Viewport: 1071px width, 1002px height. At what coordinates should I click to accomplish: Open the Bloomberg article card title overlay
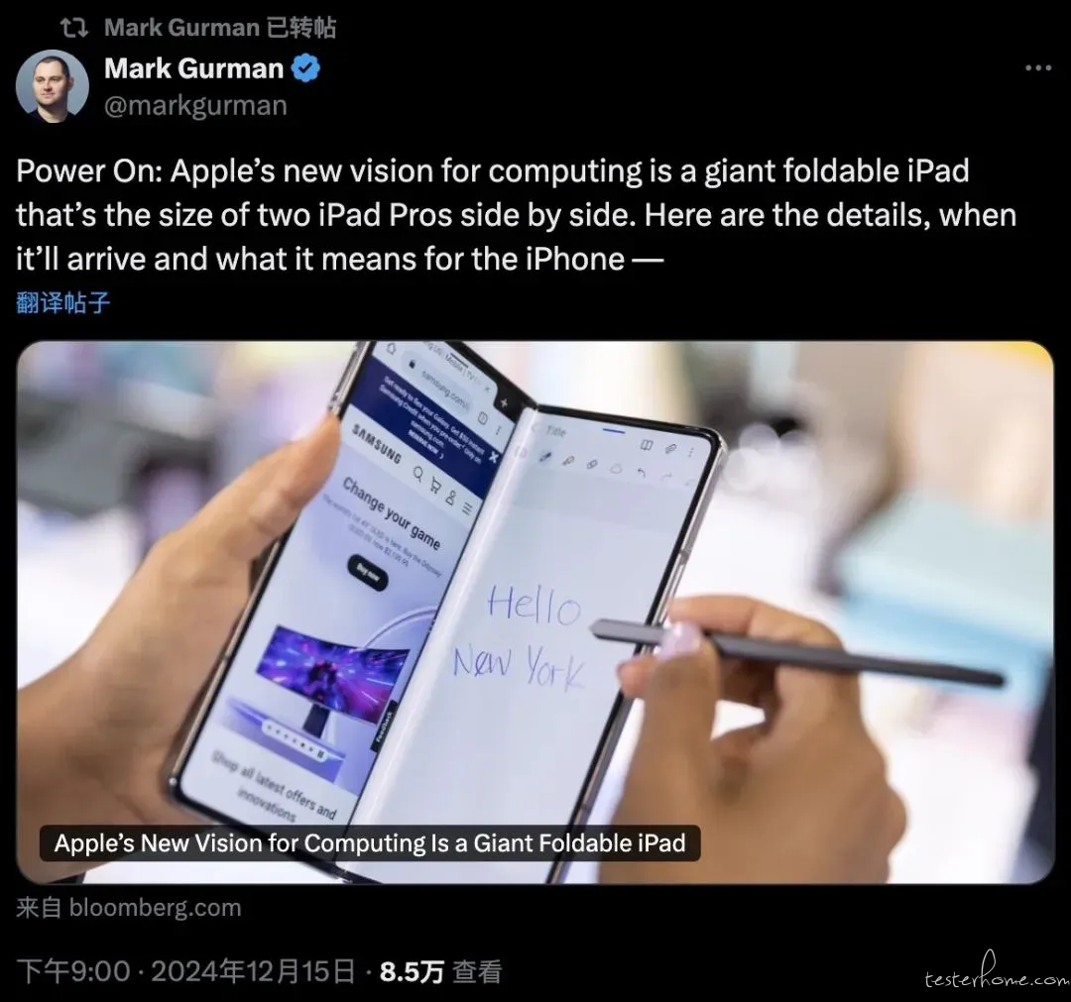coord(370,843)
